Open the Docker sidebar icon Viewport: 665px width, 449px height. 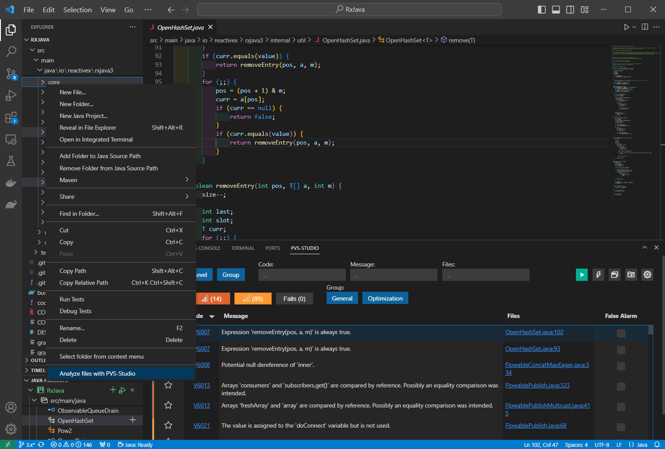click(x=10, y=183)
